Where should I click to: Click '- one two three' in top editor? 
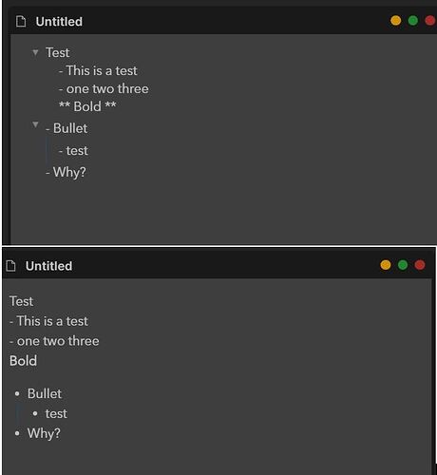pyautogui.click(x=104, y=88)
